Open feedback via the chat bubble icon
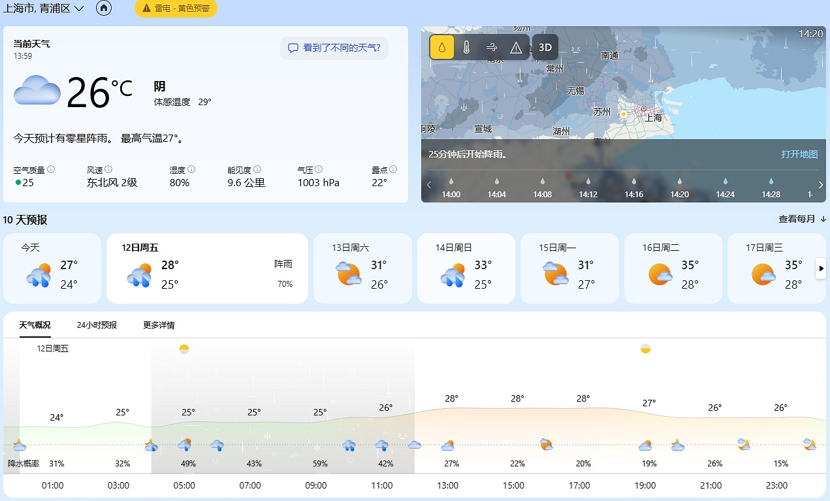Viewport: 830px width, 501px height. click(x=293, y=48)
